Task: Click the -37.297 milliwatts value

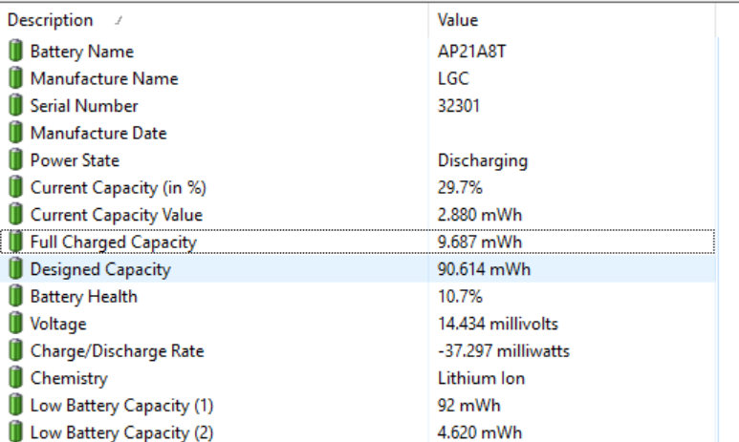Action: pyautogui.click(x=504, y=351)
